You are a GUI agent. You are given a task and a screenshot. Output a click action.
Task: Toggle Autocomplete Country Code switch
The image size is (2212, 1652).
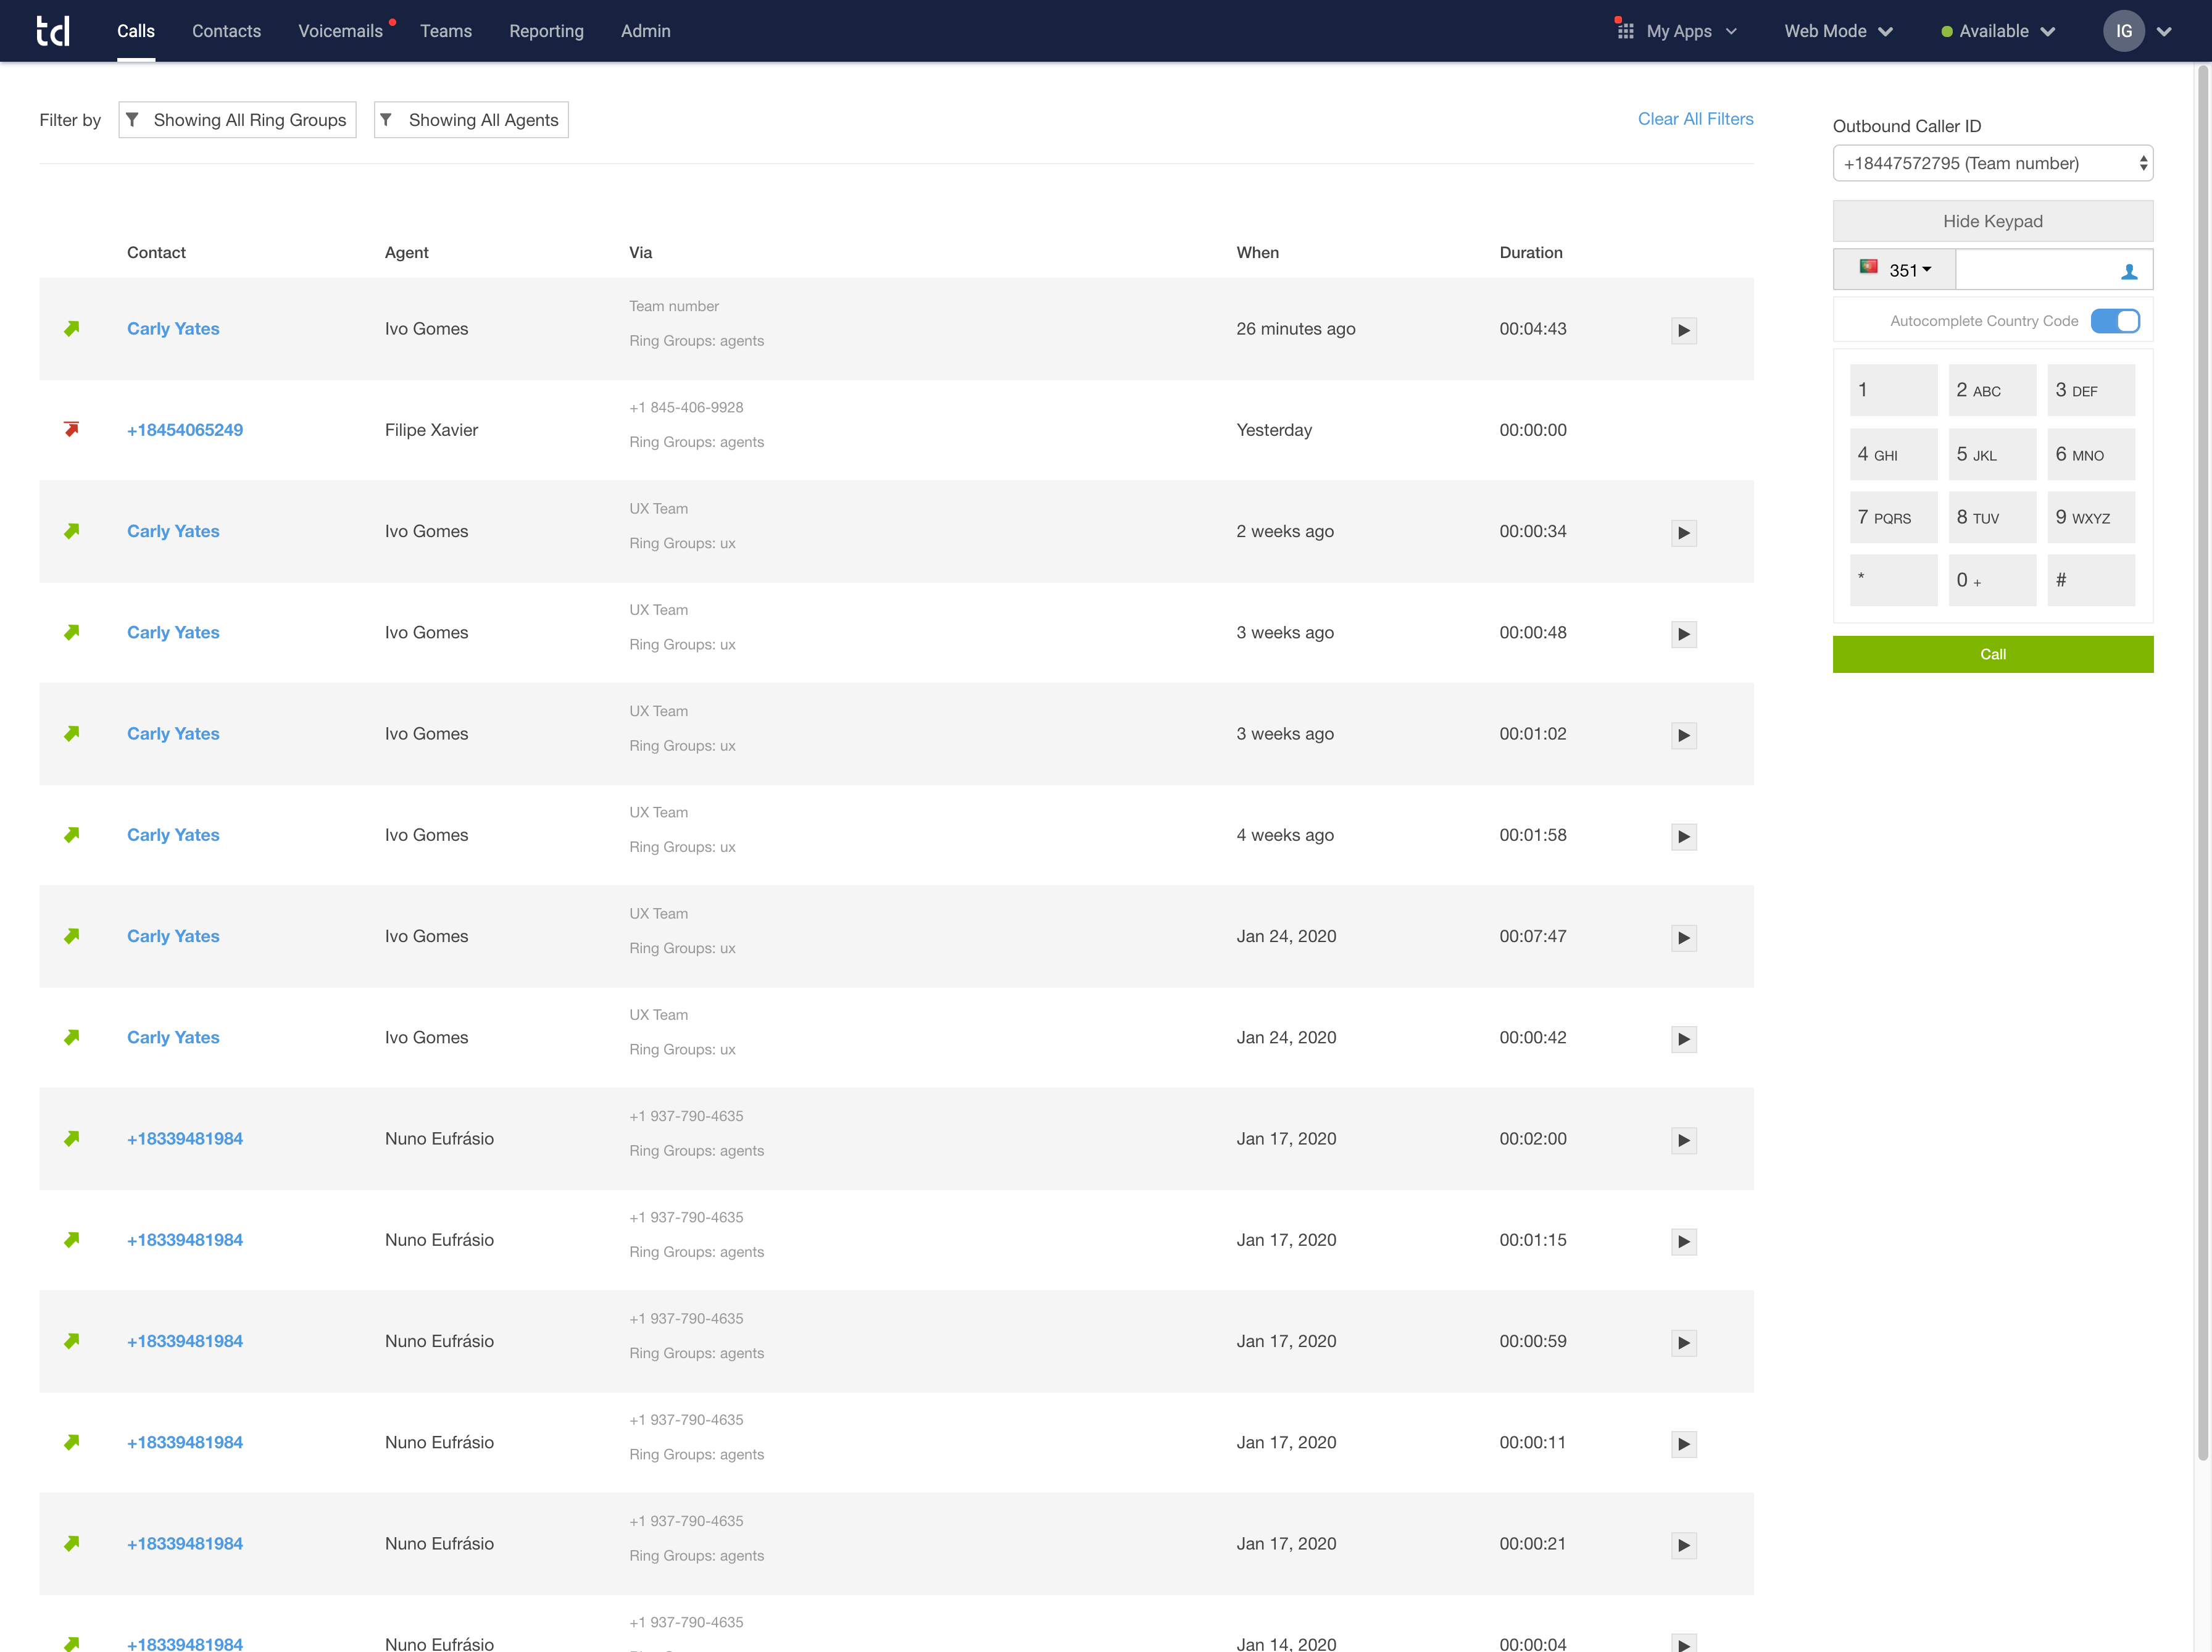2114,321
